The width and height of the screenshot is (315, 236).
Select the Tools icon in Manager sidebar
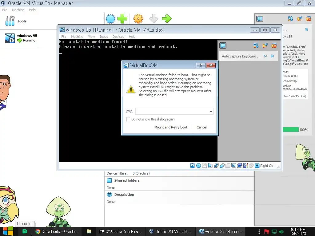coord(10,21)
